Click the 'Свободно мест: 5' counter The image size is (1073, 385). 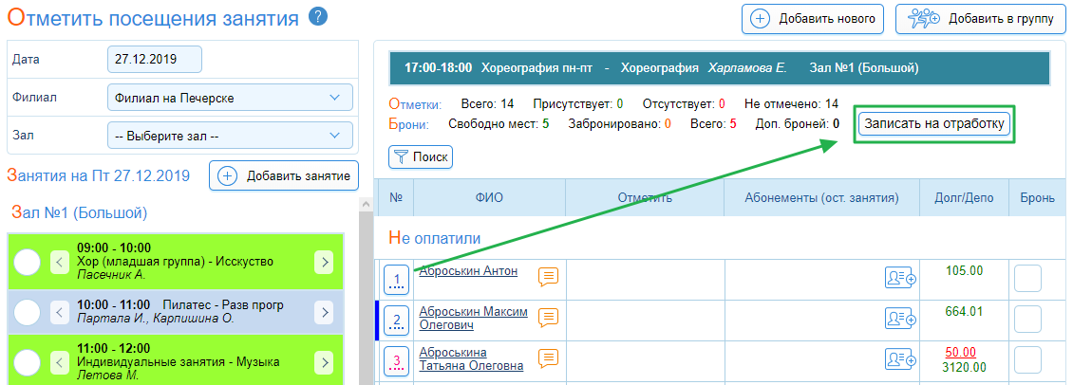[499, 124]
